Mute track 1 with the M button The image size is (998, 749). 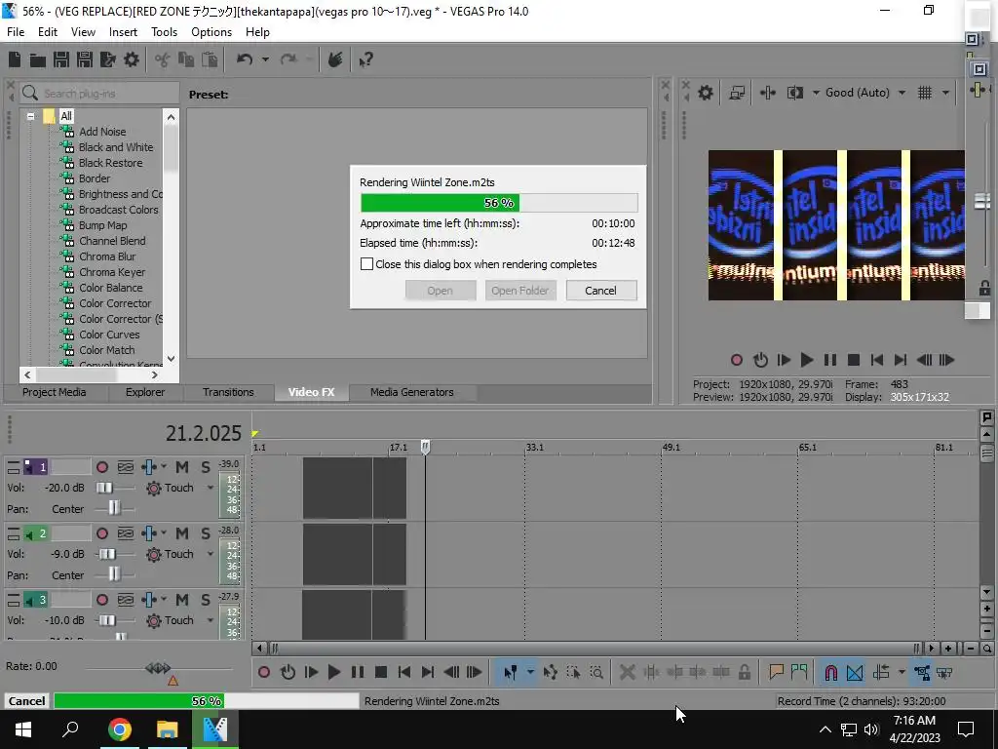tap(182, 467)
